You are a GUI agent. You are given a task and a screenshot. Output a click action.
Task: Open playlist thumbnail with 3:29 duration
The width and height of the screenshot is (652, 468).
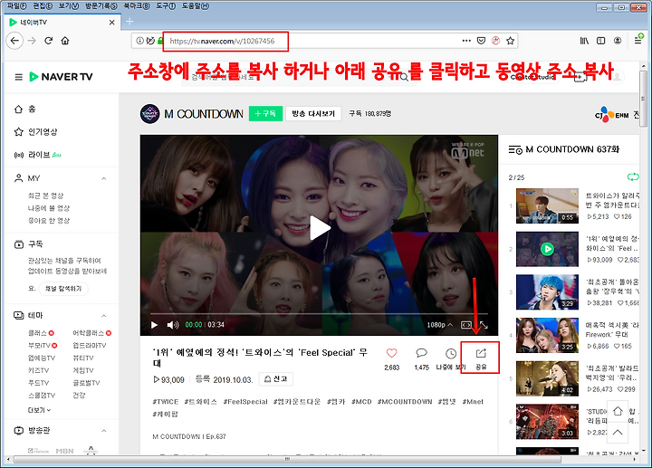(x=547, y=292)
